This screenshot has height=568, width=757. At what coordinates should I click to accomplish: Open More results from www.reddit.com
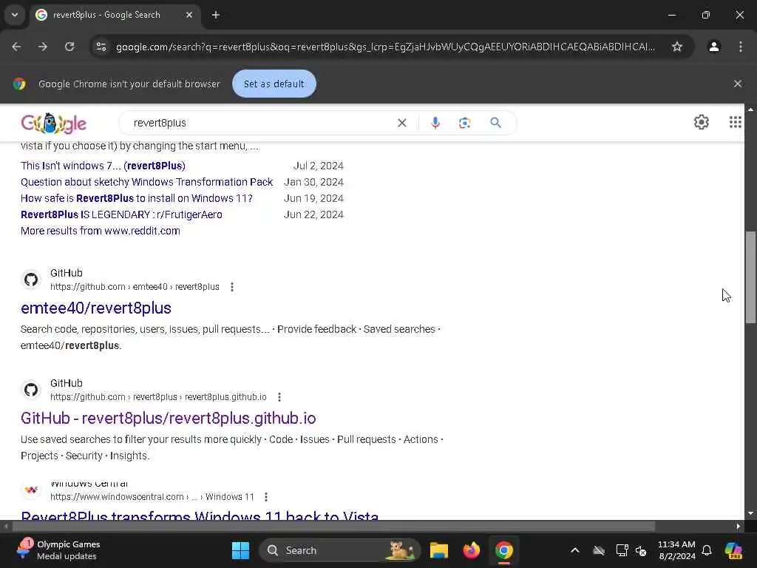click(101, 231)
